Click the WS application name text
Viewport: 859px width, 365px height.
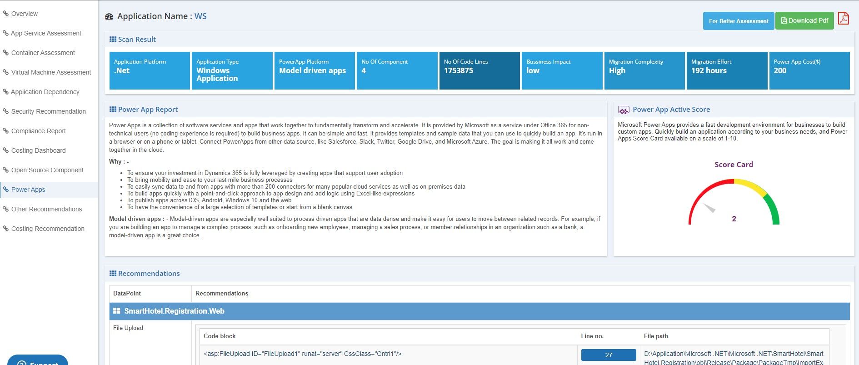(200, 16)
